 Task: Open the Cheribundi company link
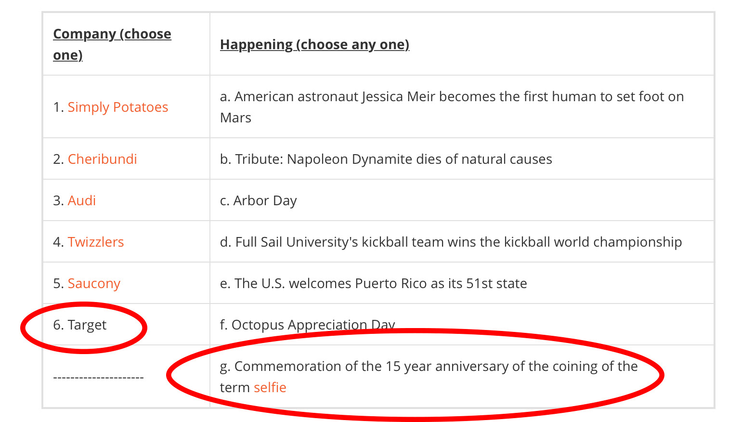(x=103, y=159)
